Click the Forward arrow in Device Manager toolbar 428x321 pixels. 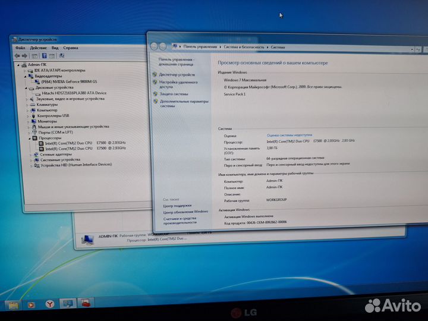[24, 56]
